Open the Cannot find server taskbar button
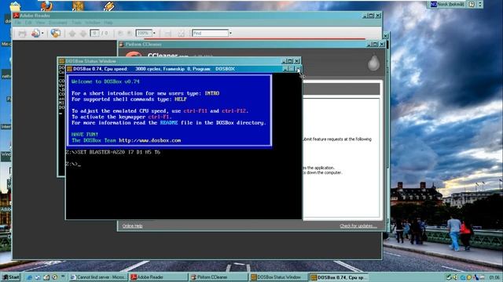The height and width of the screenshot is (282, 503). click(x=98, y=277)
